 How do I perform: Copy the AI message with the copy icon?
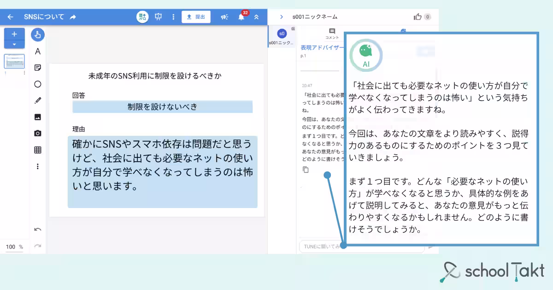pyautogui.click(x=306, y=170)
